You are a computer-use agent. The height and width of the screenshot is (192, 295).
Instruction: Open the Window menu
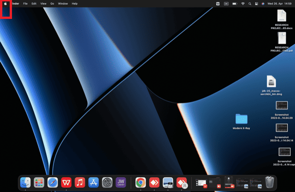tap(63, 3)
